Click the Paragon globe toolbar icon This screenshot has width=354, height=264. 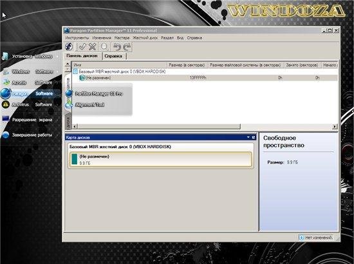69,47
